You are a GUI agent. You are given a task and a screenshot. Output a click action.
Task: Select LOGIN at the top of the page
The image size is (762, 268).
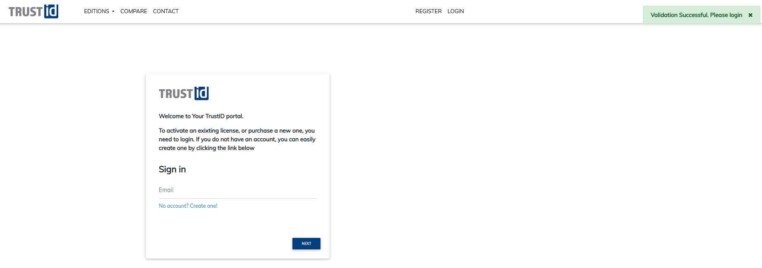456,11
